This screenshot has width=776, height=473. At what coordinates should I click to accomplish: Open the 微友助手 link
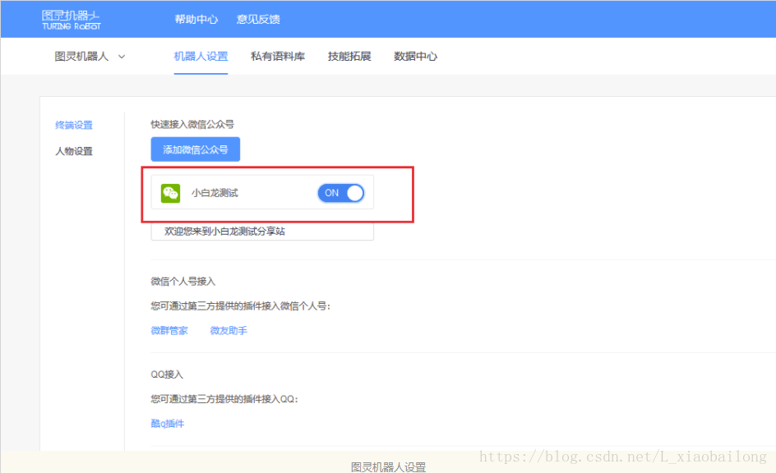229,331
